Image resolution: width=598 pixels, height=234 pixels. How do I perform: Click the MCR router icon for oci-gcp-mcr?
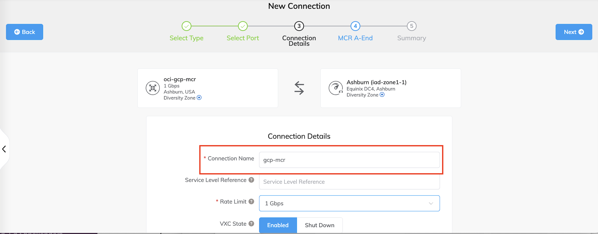click(x=153, y=88)
